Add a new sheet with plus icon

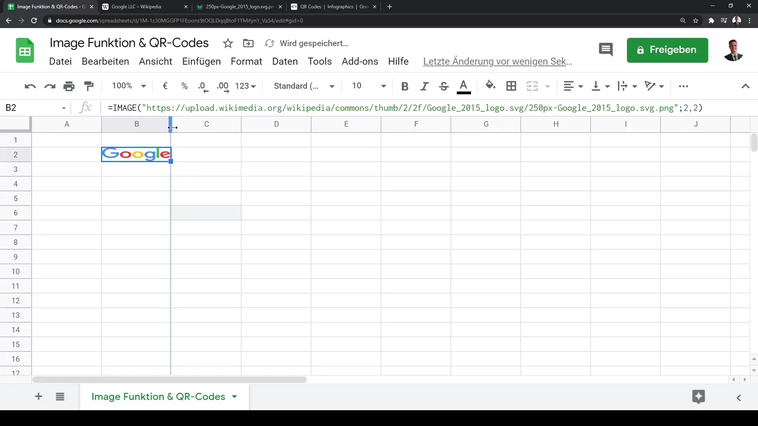coord(38,396)
